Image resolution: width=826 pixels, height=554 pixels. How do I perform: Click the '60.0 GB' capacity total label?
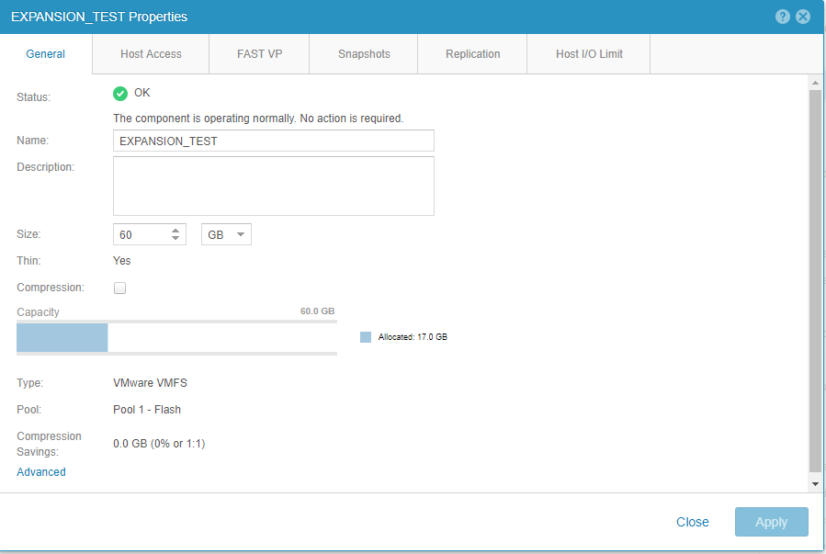317,311
